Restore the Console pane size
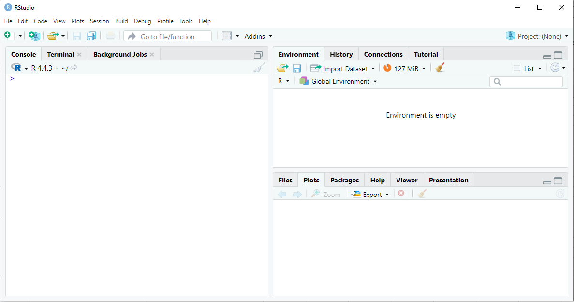This screenshot has height=302, width=574. click(x=258, y=55)
